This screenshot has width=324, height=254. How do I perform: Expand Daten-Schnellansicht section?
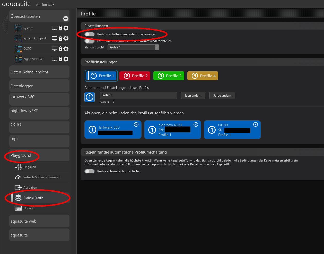pos(39,72)
